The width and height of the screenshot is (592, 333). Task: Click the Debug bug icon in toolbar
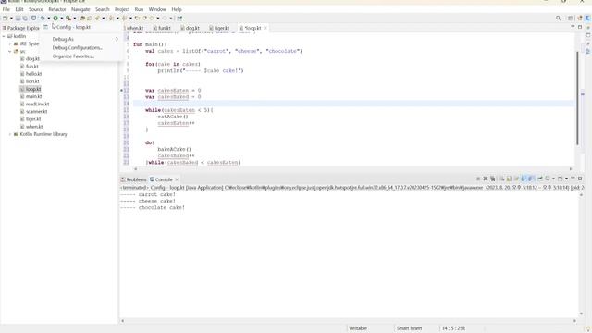click(43, 18)
